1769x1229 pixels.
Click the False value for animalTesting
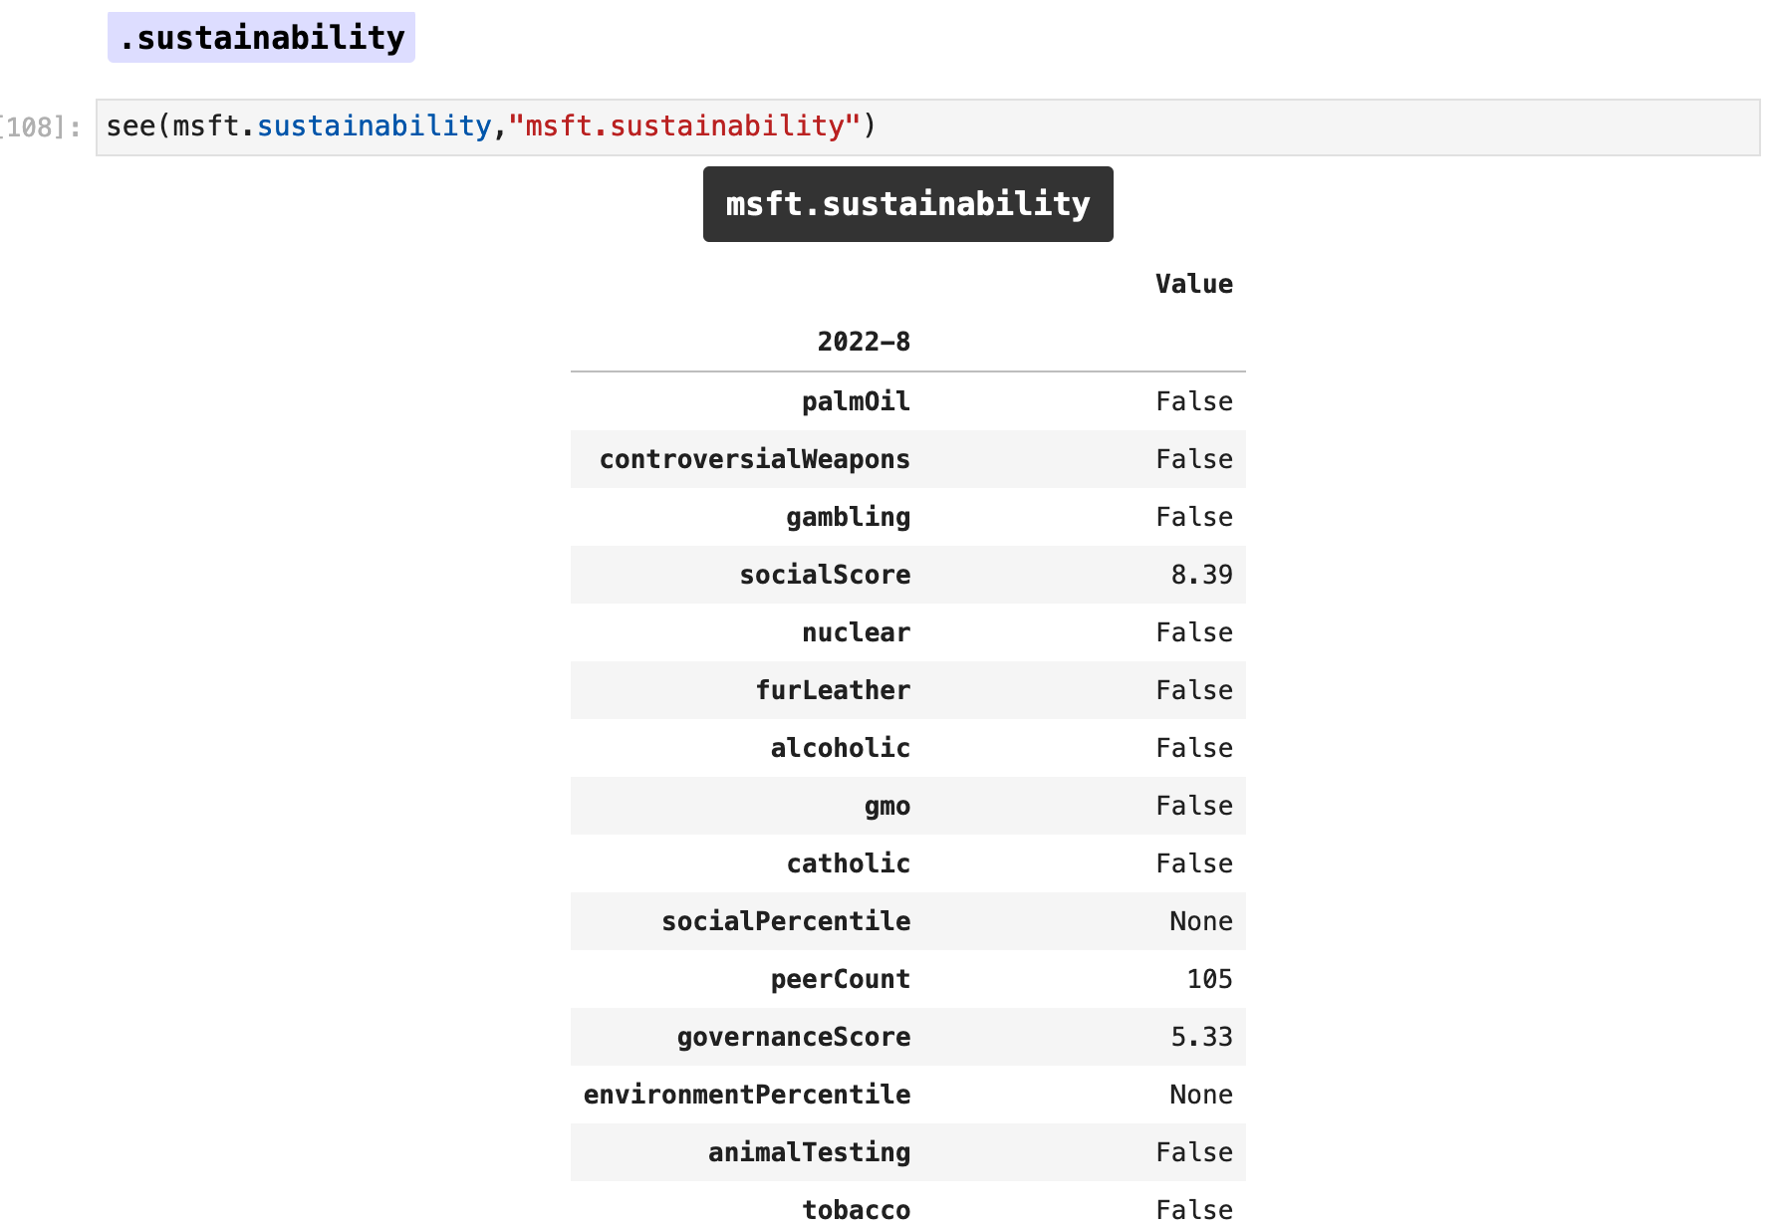click(1193, 1152)
